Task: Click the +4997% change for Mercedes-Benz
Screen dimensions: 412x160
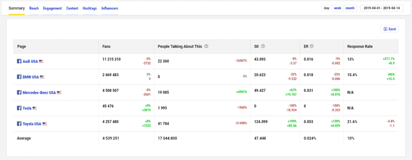Action: click(241, 92)
